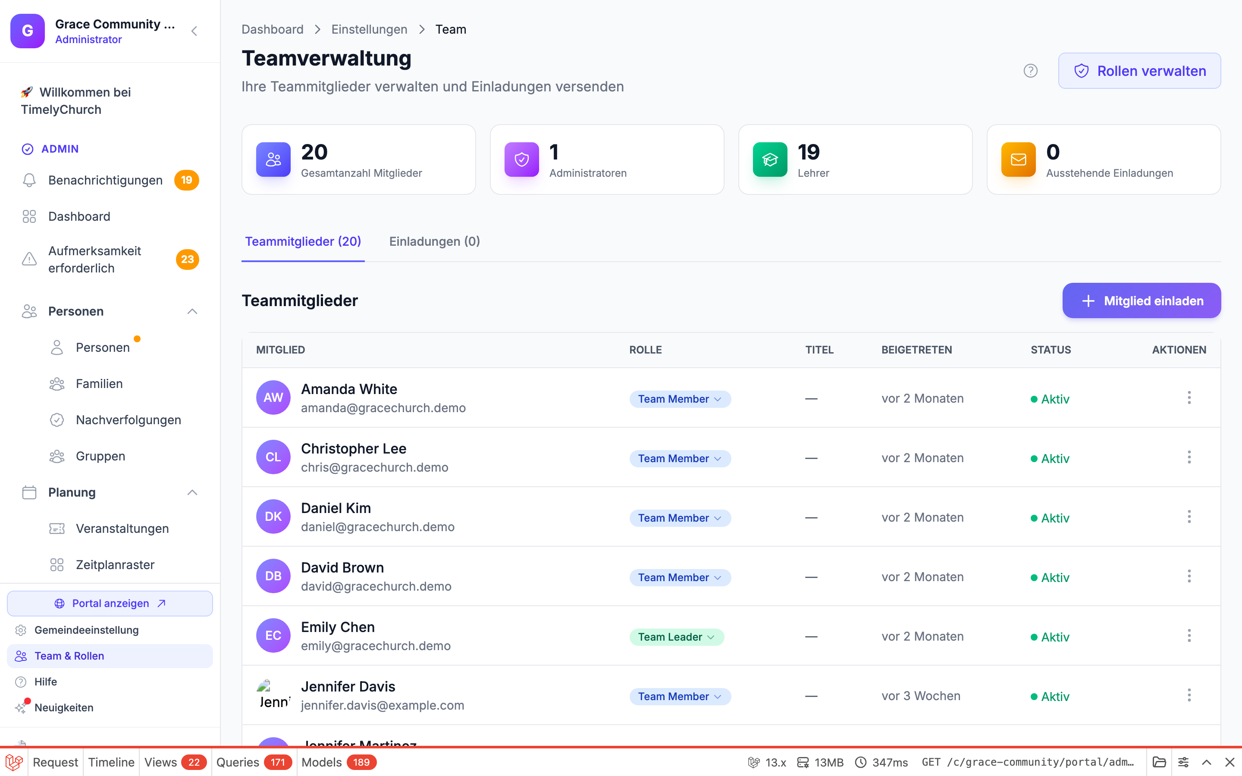Click the Willkommen bei TimelyChurch item
The width and height of the screenshot is (1242, 776).
click(110, 101)
